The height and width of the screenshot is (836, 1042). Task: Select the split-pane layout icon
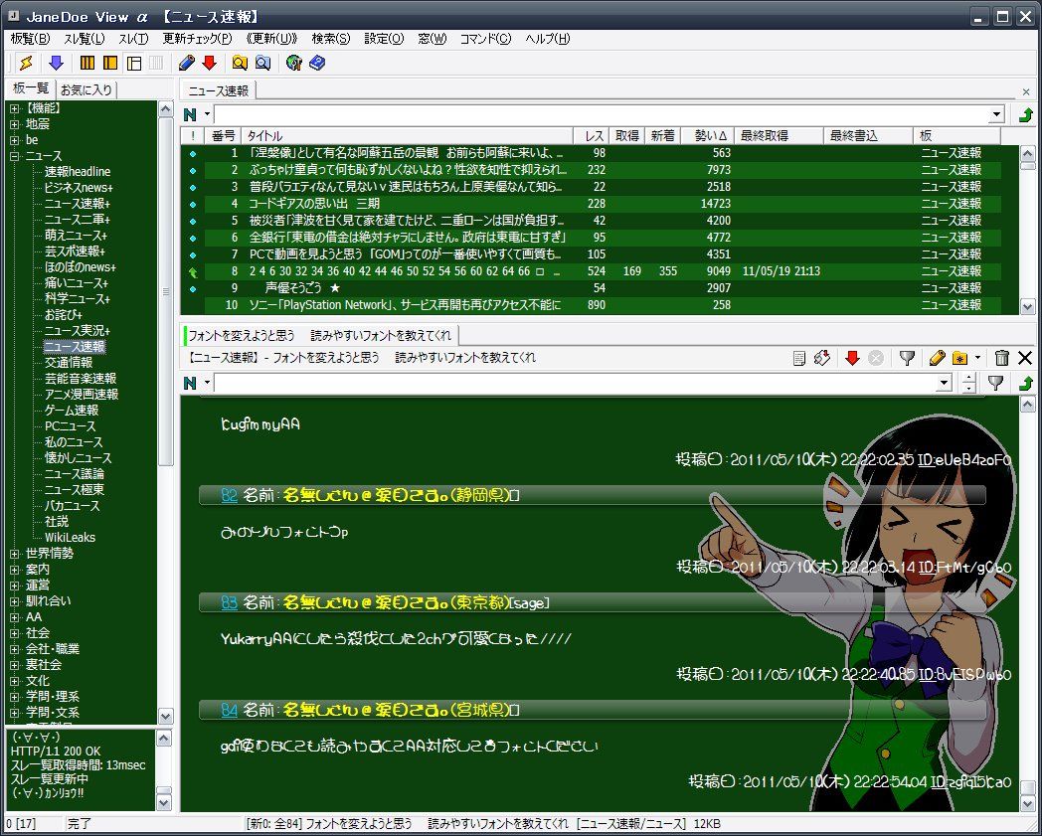(134, 63)
